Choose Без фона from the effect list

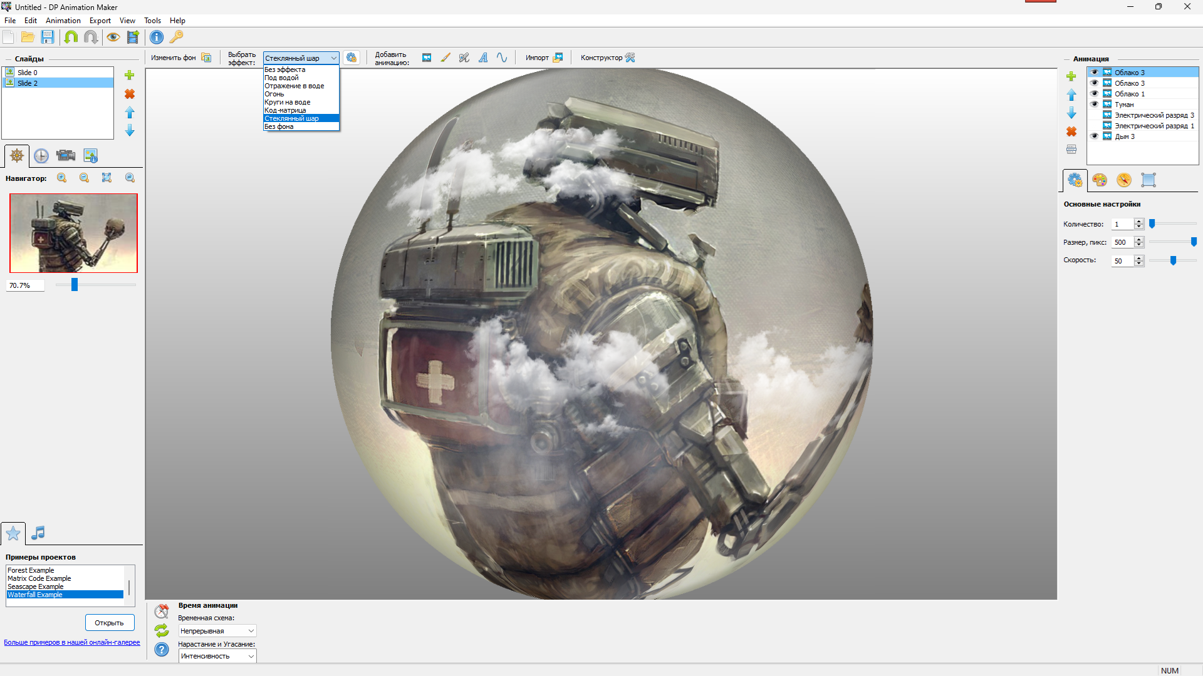301,126
